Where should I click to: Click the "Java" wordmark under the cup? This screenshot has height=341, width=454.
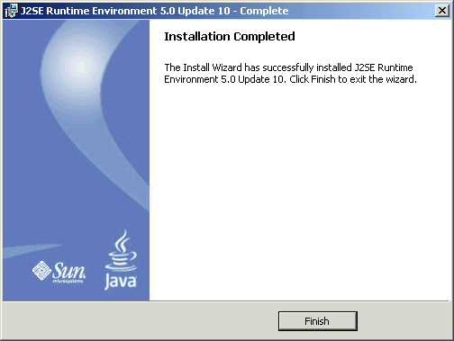121,282
